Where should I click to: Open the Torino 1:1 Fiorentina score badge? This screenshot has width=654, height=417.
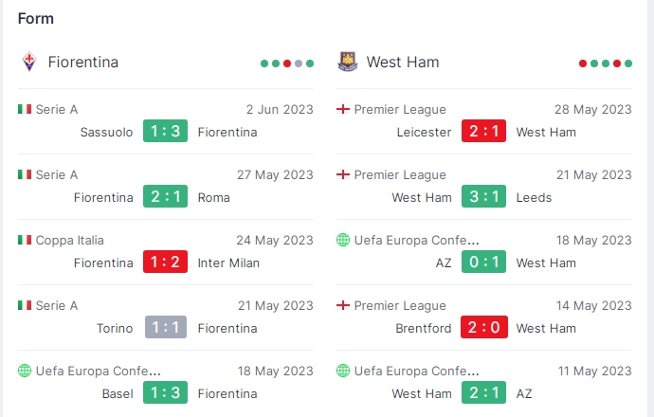pyautogui.click(x=166, y=327)
